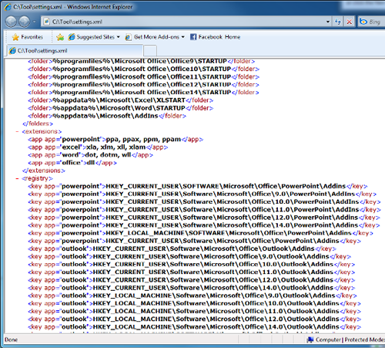The height and width of the screenshot is (348, 385).
Task: Click the Refresh page icon
Action: [338, 22]
